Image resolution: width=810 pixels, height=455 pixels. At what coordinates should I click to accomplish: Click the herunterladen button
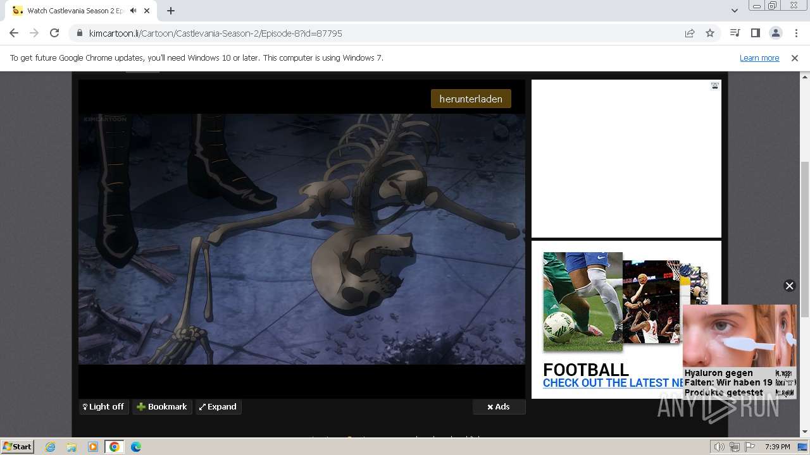tap(471, 99)
